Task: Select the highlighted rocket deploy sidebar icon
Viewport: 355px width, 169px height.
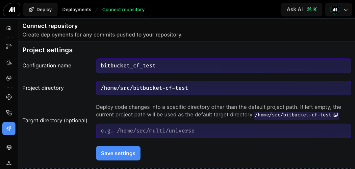Action: [x=9, y=129]
